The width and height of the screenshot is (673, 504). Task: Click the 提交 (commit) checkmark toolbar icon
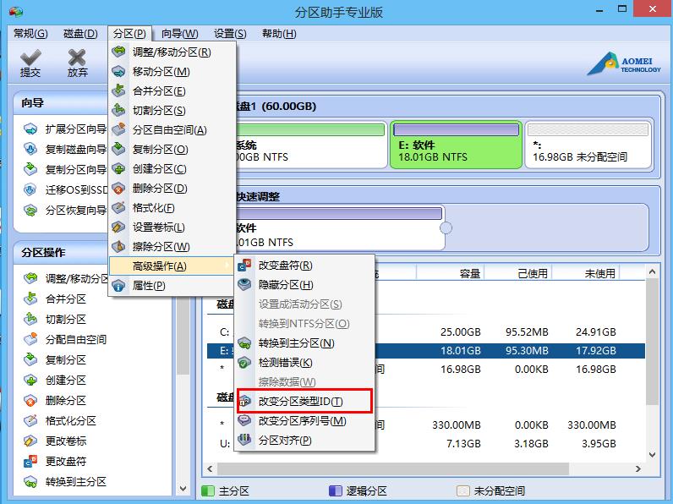click(x=30, y=58)
